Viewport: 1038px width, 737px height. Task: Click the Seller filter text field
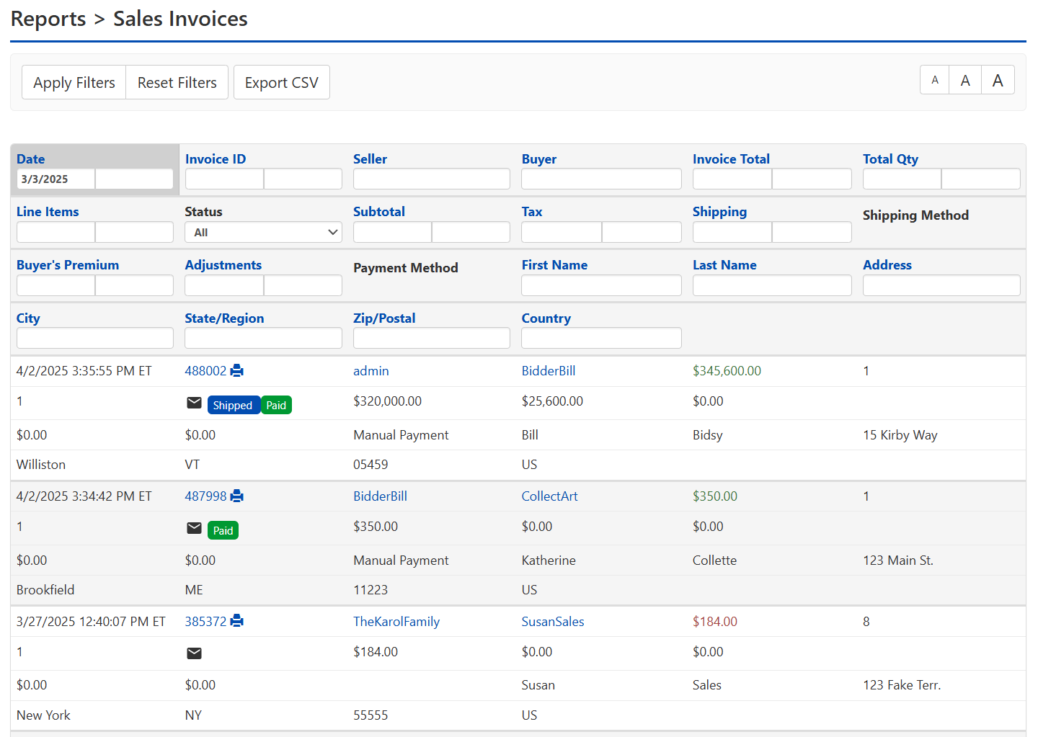431,179
